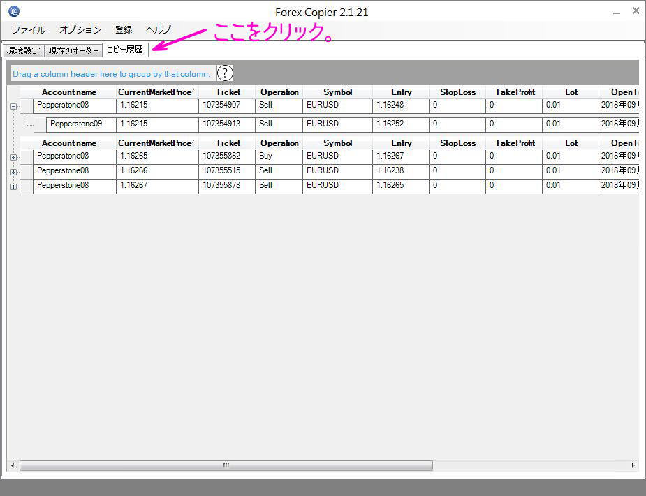The height and width of the screenshot is (496, 646).
Task: Click the 'Drag a column header here' grouping area
Action: [x=112, y=74]
